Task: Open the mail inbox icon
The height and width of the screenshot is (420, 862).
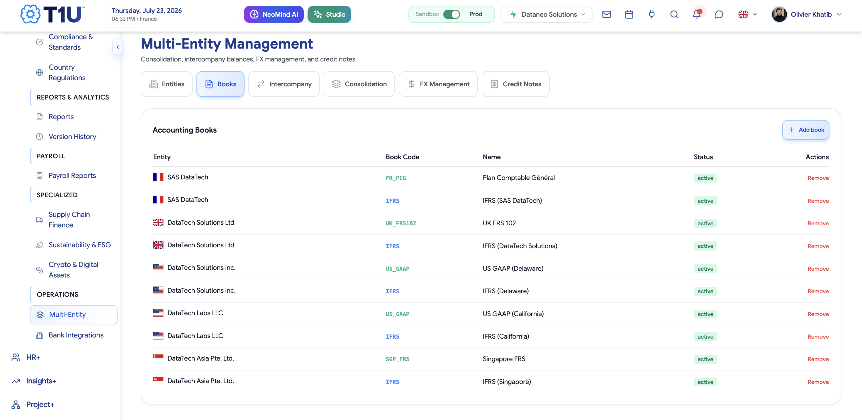Action: click(606, 14)
